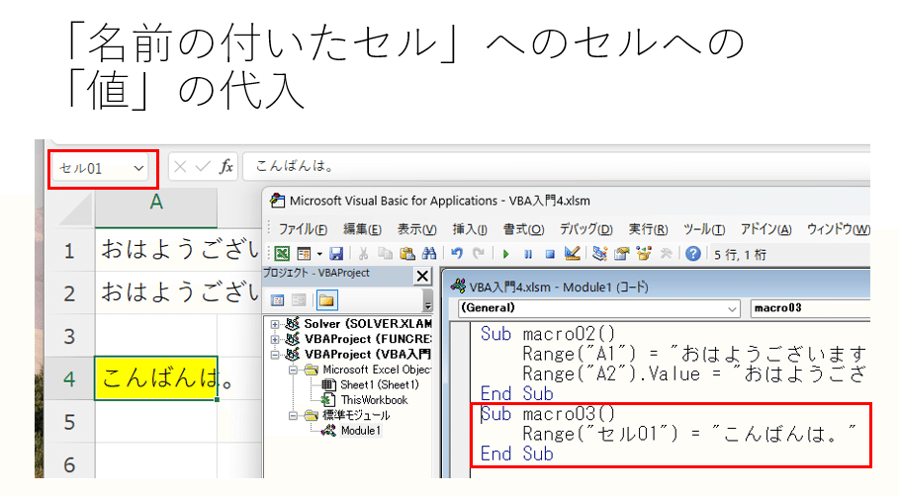Open the 表示(V) menu

[416, 229]
